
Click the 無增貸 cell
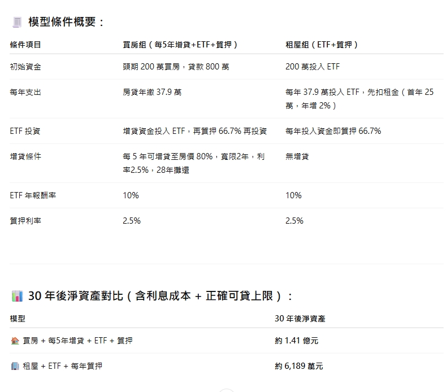tap(297, 156)
